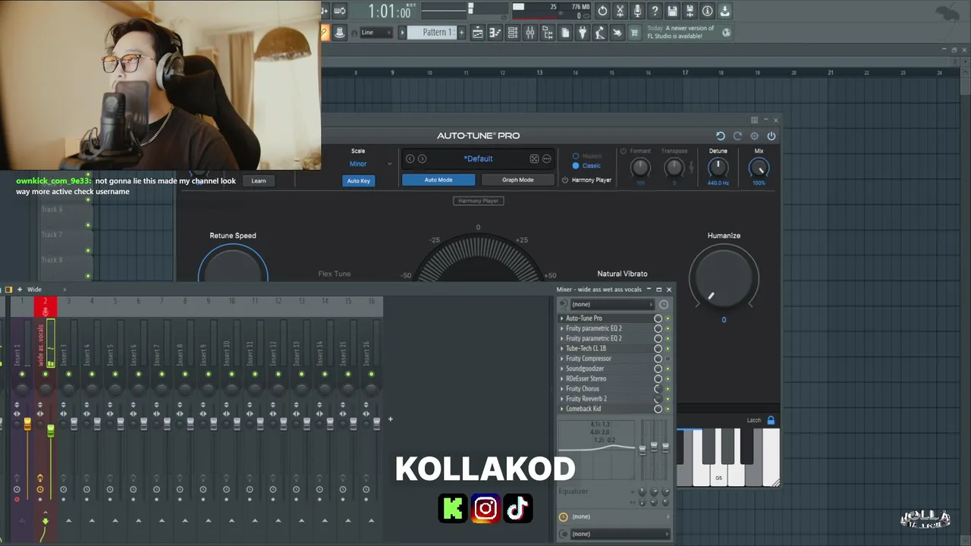Open the help question mark icon
The height and width of the screenshot is (546, 971).
tap(655, 11)
